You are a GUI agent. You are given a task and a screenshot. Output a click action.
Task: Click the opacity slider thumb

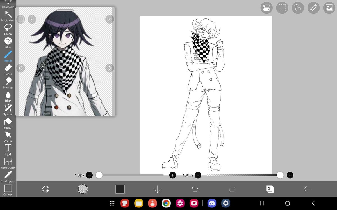point(280,175)
